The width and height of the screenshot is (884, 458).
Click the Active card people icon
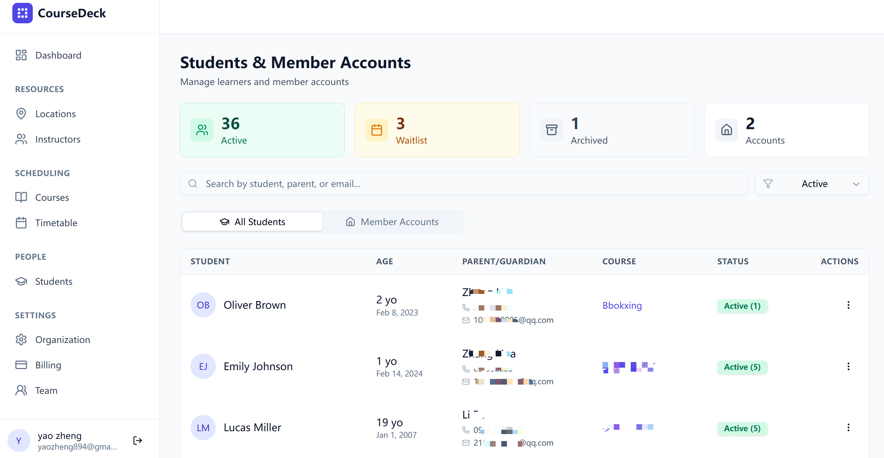202,130
